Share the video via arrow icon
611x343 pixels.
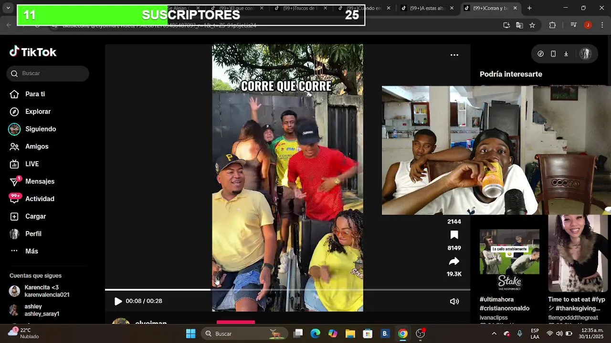(x=454, y=261)
